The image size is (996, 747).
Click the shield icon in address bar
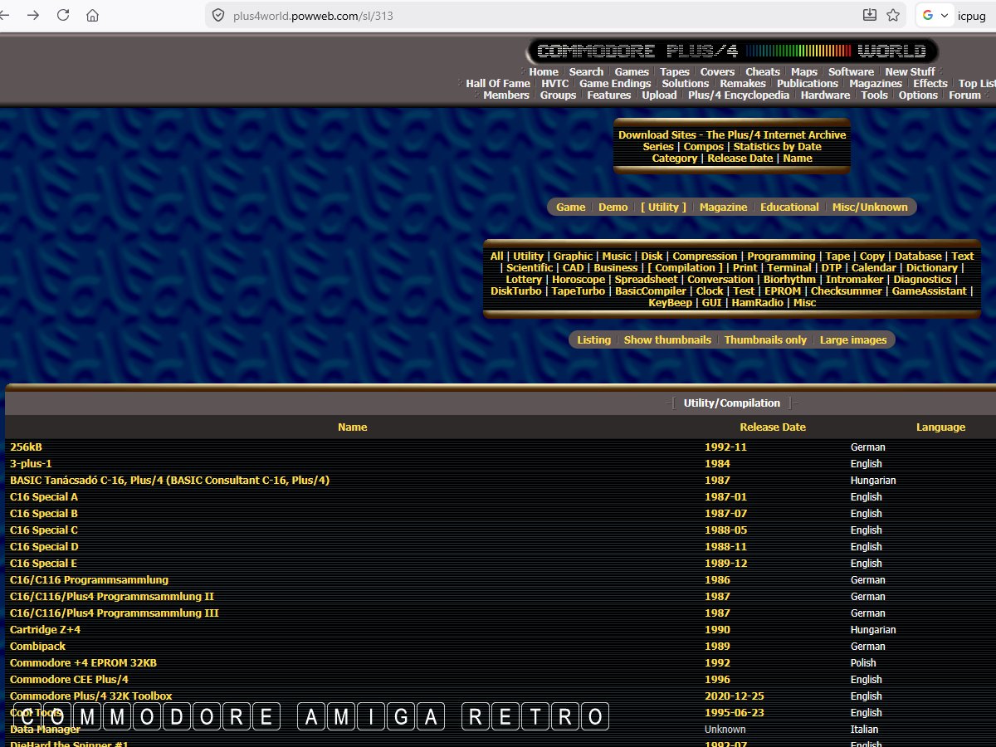(218, 15)
